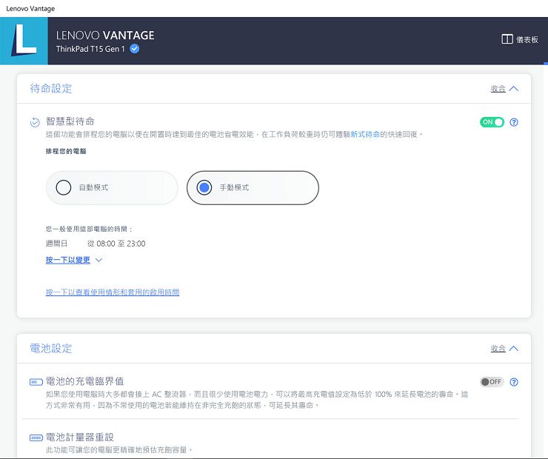Click the ThinkPad T15 Gen 1 label
548x459 pixels.
[x=90, y=49]
